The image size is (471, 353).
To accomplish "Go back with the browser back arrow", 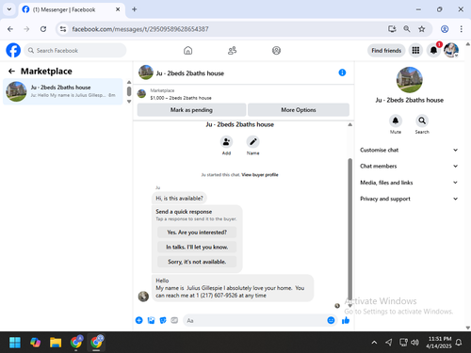I will pos(10,29).
